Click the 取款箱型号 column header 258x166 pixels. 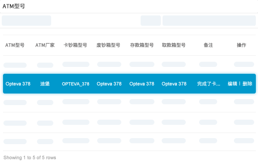pyautogui.click(x=174, y=45)
